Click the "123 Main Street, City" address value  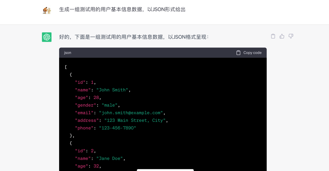(135, 120)
